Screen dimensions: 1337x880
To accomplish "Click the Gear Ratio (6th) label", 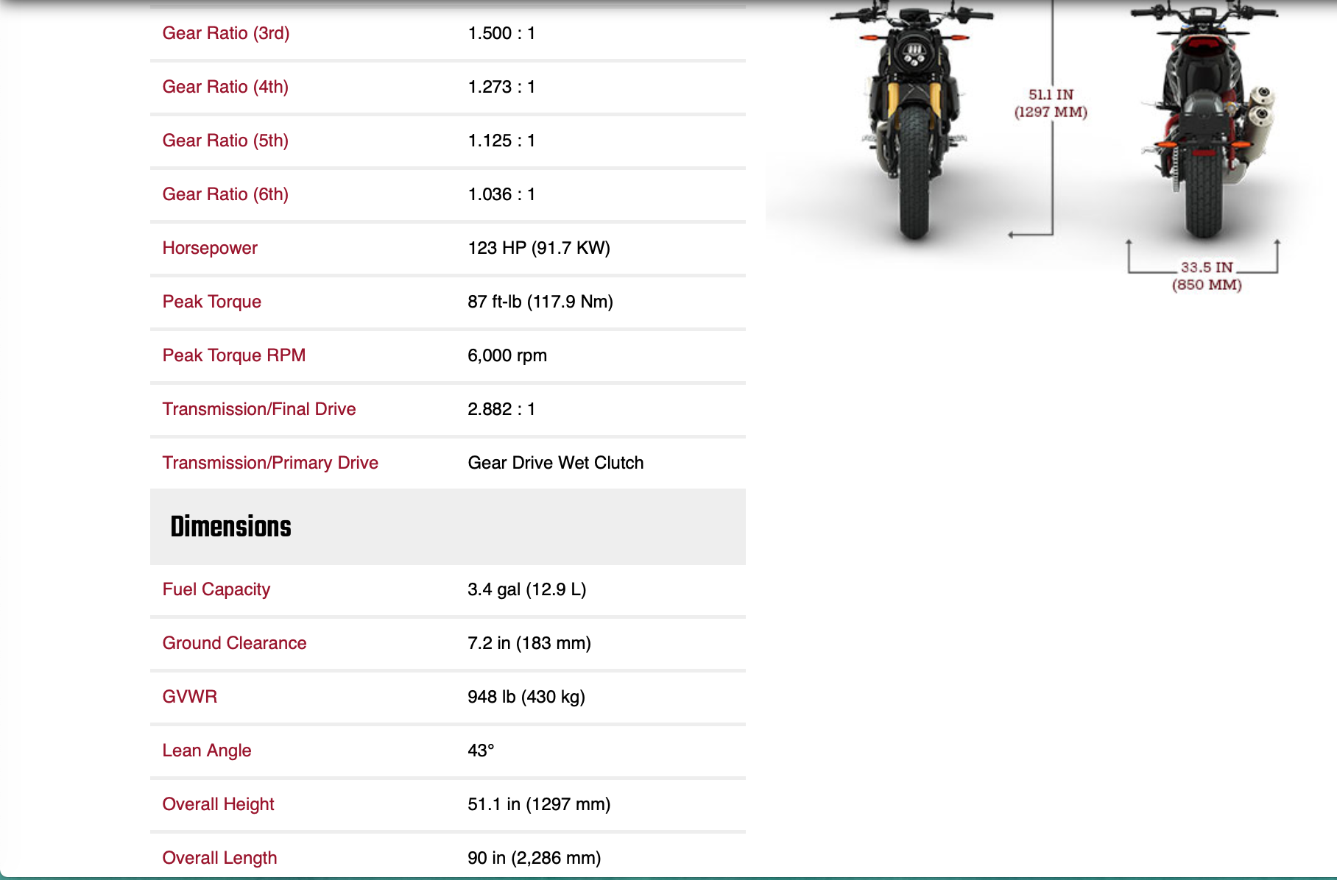I will click(225, 194).
